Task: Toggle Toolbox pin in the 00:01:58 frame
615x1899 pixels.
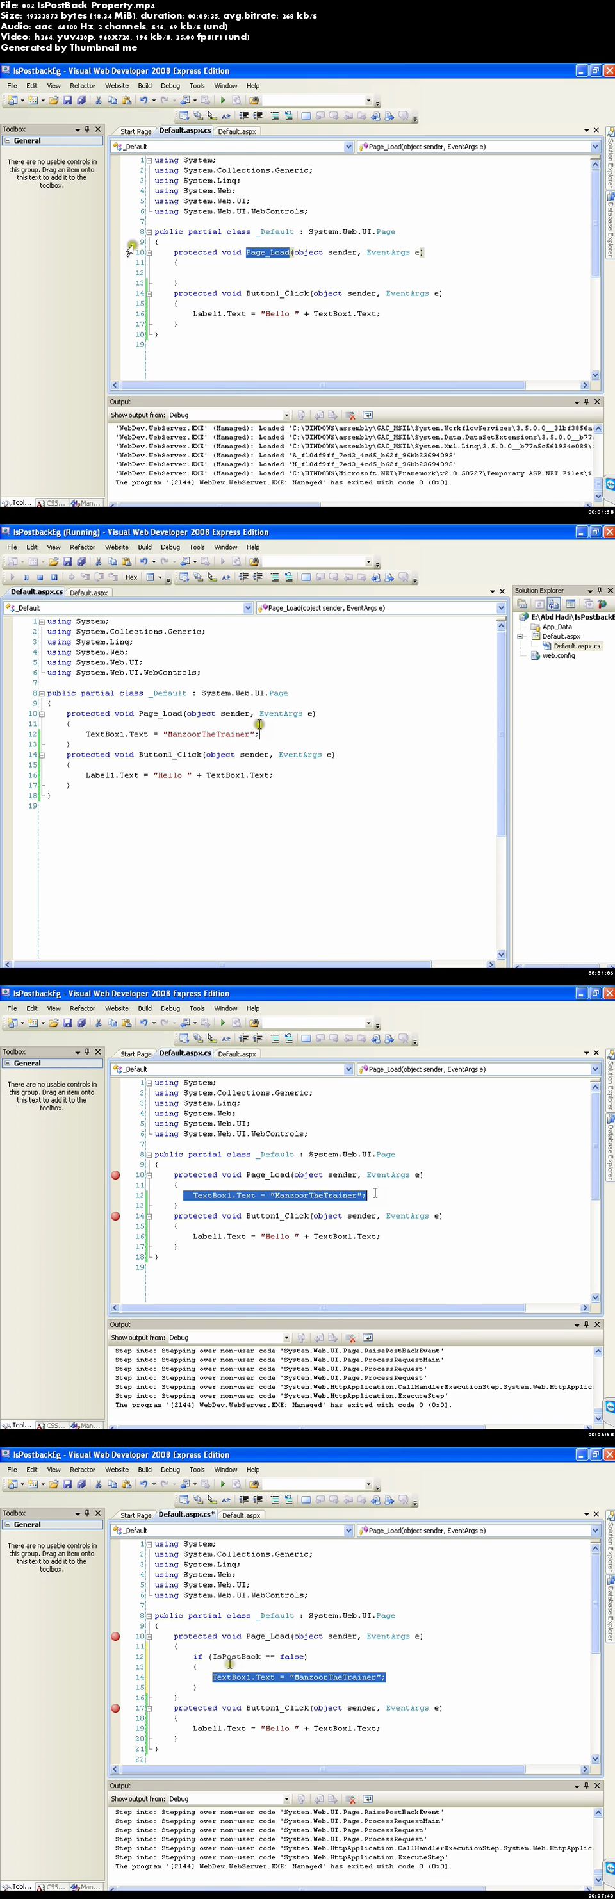Action: tap(87, 129)
